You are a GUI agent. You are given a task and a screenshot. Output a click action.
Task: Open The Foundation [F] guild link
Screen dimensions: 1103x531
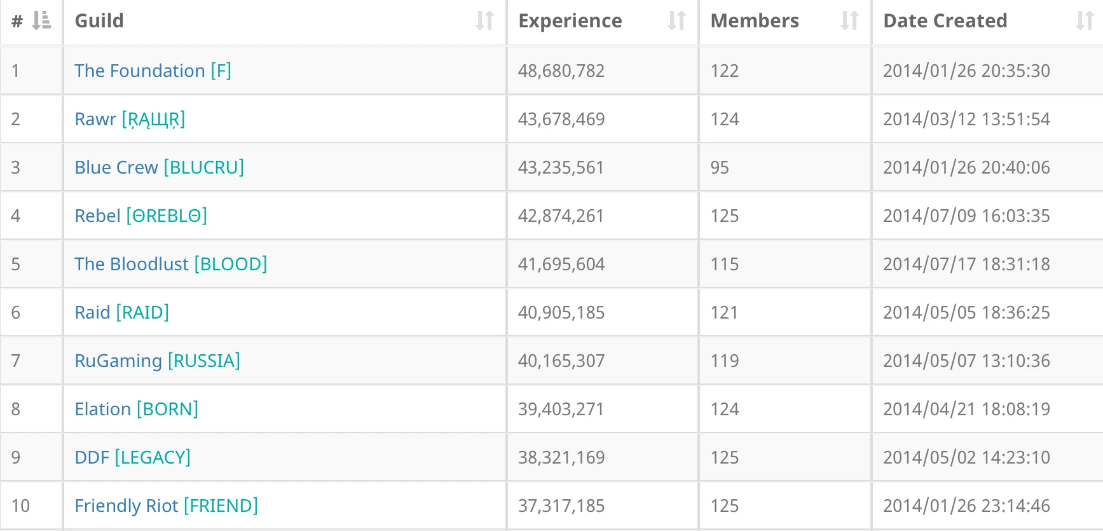tap(153, 71)
